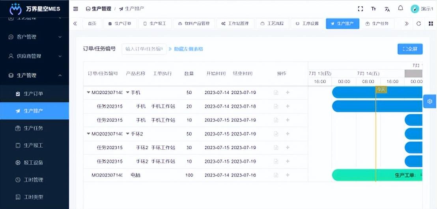Click the 电脑 product name cell

[x=135, y=175]
